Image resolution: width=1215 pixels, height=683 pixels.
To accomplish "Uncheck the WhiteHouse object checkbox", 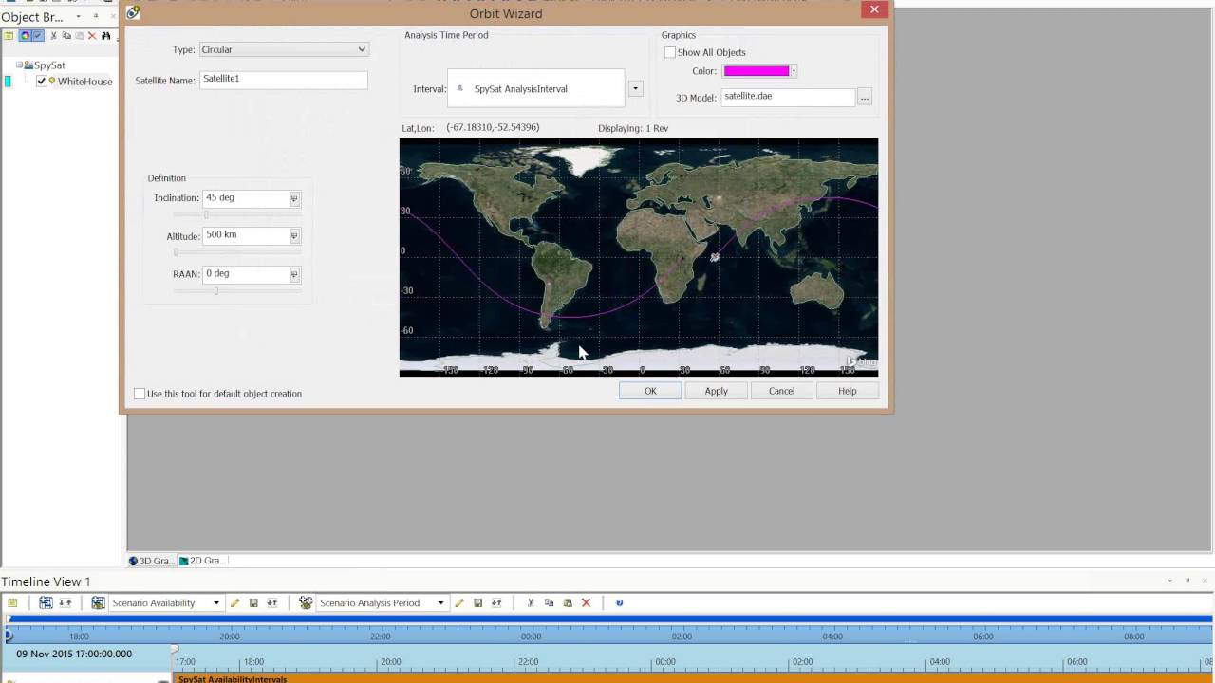I will pyautogui.click(x=41, y=82).
